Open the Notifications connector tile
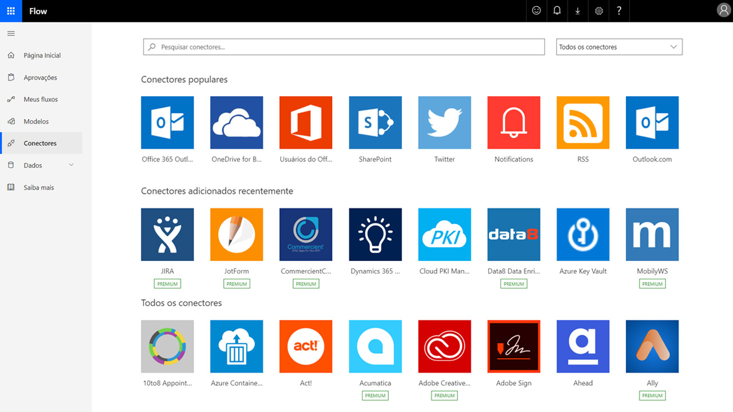This screenshot has height=412, width=733. pos(514,122)
